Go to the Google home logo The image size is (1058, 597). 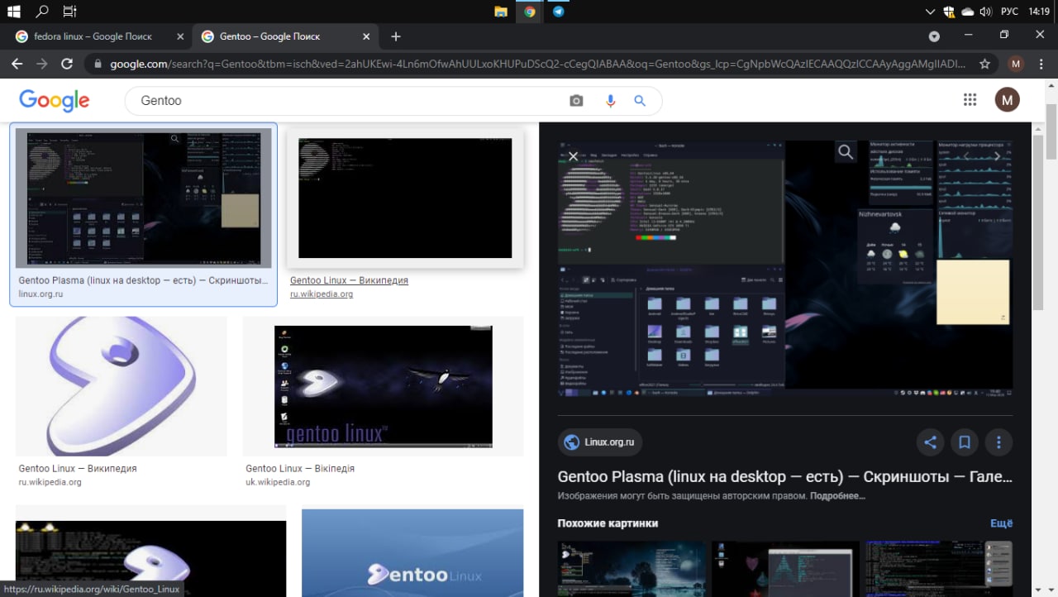55,100
